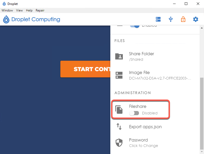Click the Disabled status label
Screen dimensions: 204x154
[x=150, y=113]
